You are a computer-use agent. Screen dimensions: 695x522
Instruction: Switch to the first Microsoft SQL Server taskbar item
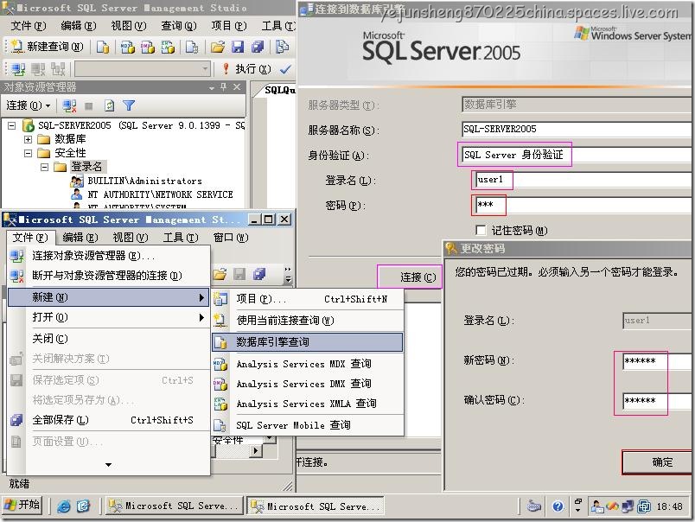tap(175, 506)
